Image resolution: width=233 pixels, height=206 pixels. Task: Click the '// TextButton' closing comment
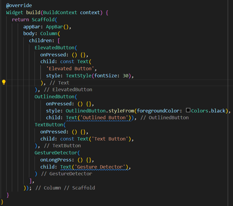pyautogui.click(x=63, y=145)
